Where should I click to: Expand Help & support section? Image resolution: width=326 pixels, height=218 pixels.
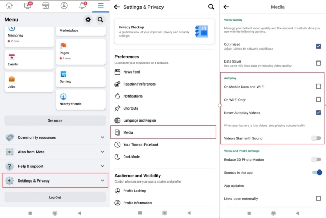pyautogui.click(x=55, y=166)
